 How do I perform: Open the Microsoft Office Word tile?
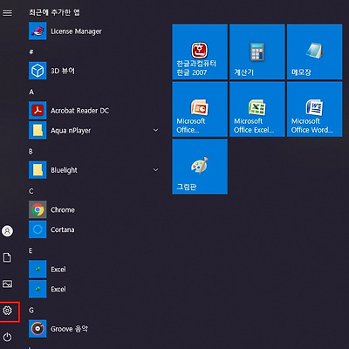coord(314,109)
